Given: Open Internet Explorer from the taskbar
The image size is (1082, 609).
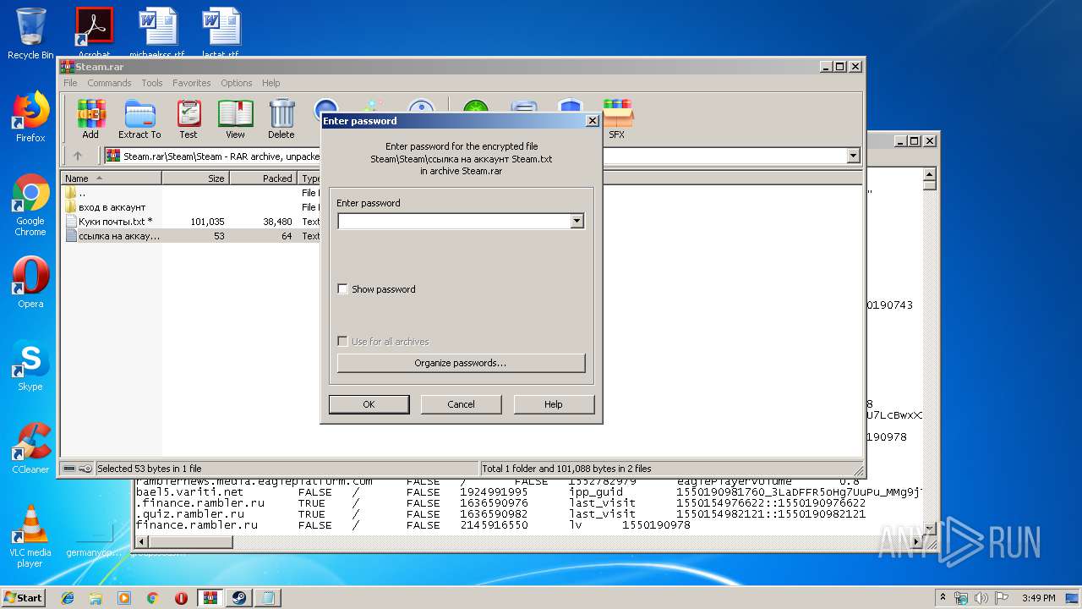Looking at the screenshot, I should [68, 598].
